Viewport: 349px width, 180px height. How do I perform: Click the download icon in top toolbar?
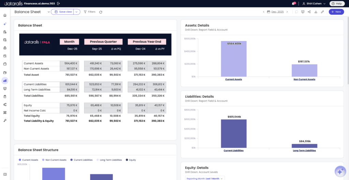tap(316, 12)
